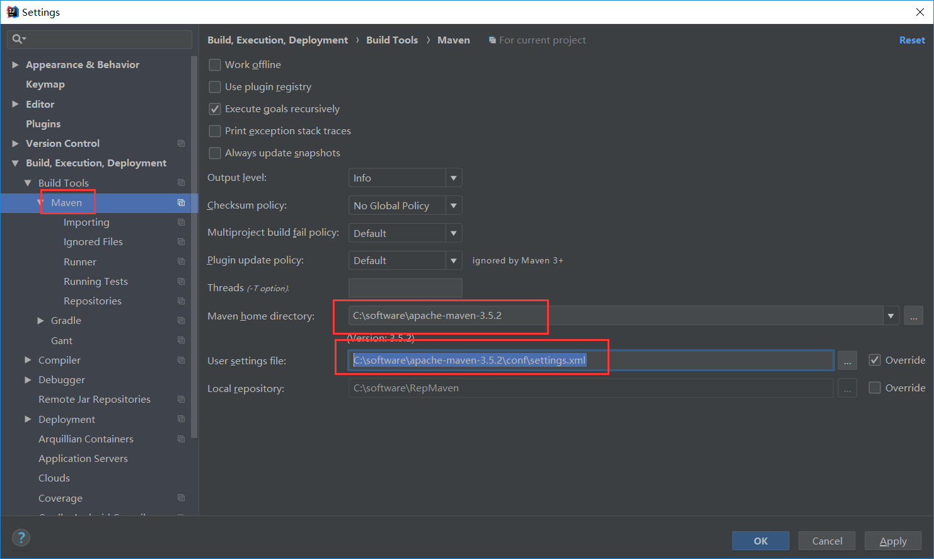934x559 pixels.
Task: Click project-level icon next to Build Tools
Action: [181, 183]
